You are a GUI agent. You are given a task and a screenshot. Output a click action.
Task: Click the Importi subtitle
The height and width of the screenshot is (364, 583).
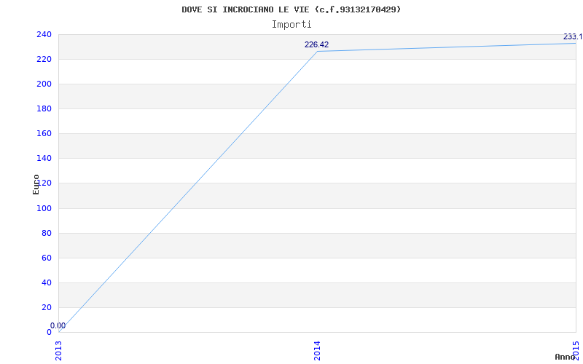pos(291,25)
